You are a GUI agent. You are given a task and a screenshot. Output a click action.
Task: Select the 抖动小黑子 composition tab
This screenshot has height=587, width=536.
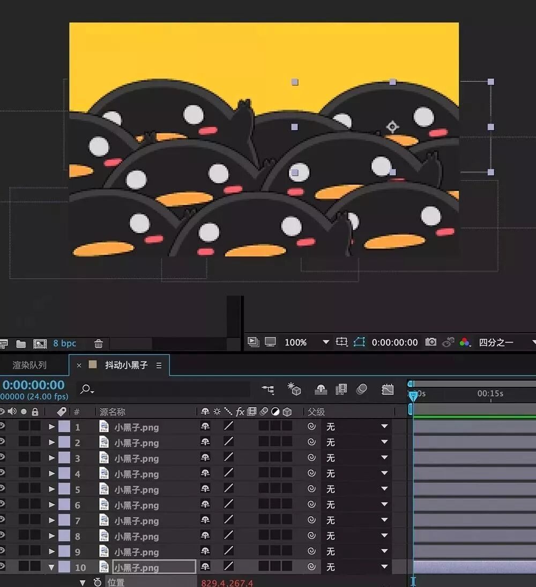(126, 365)
